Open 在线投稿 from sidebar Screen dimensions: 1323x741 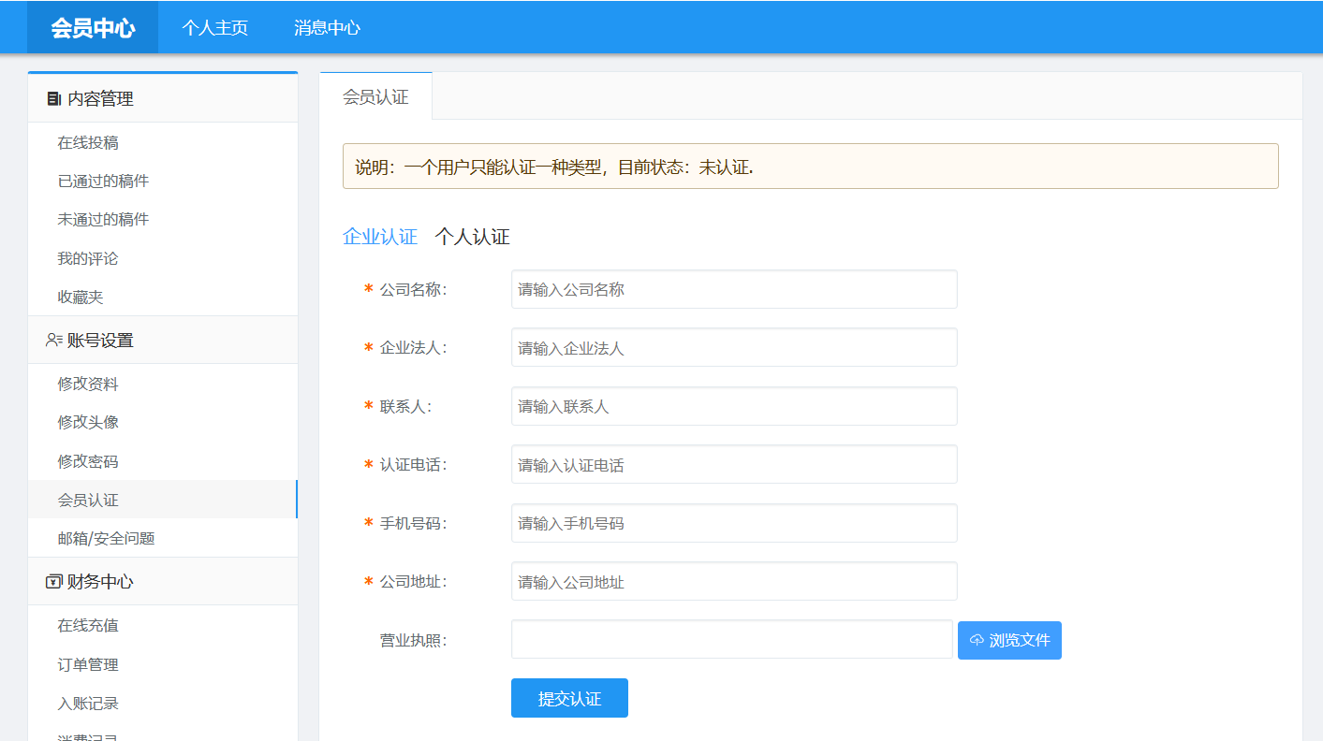[x=88, y=143]
